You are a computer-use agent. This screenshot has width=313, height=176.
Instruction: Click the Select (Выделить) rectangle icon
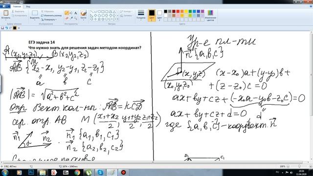[35, 13]
